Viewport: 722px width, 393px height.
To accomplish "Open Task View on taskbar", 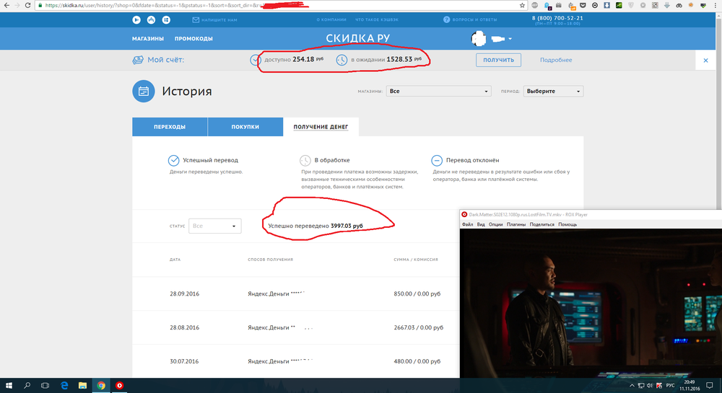I will 45,386.
